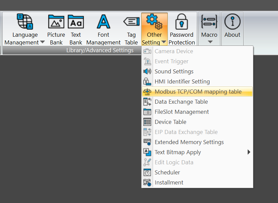Select HMI Identifier Setting option
This screenshot has height=203, width=278.
click(x=182, y=81)
